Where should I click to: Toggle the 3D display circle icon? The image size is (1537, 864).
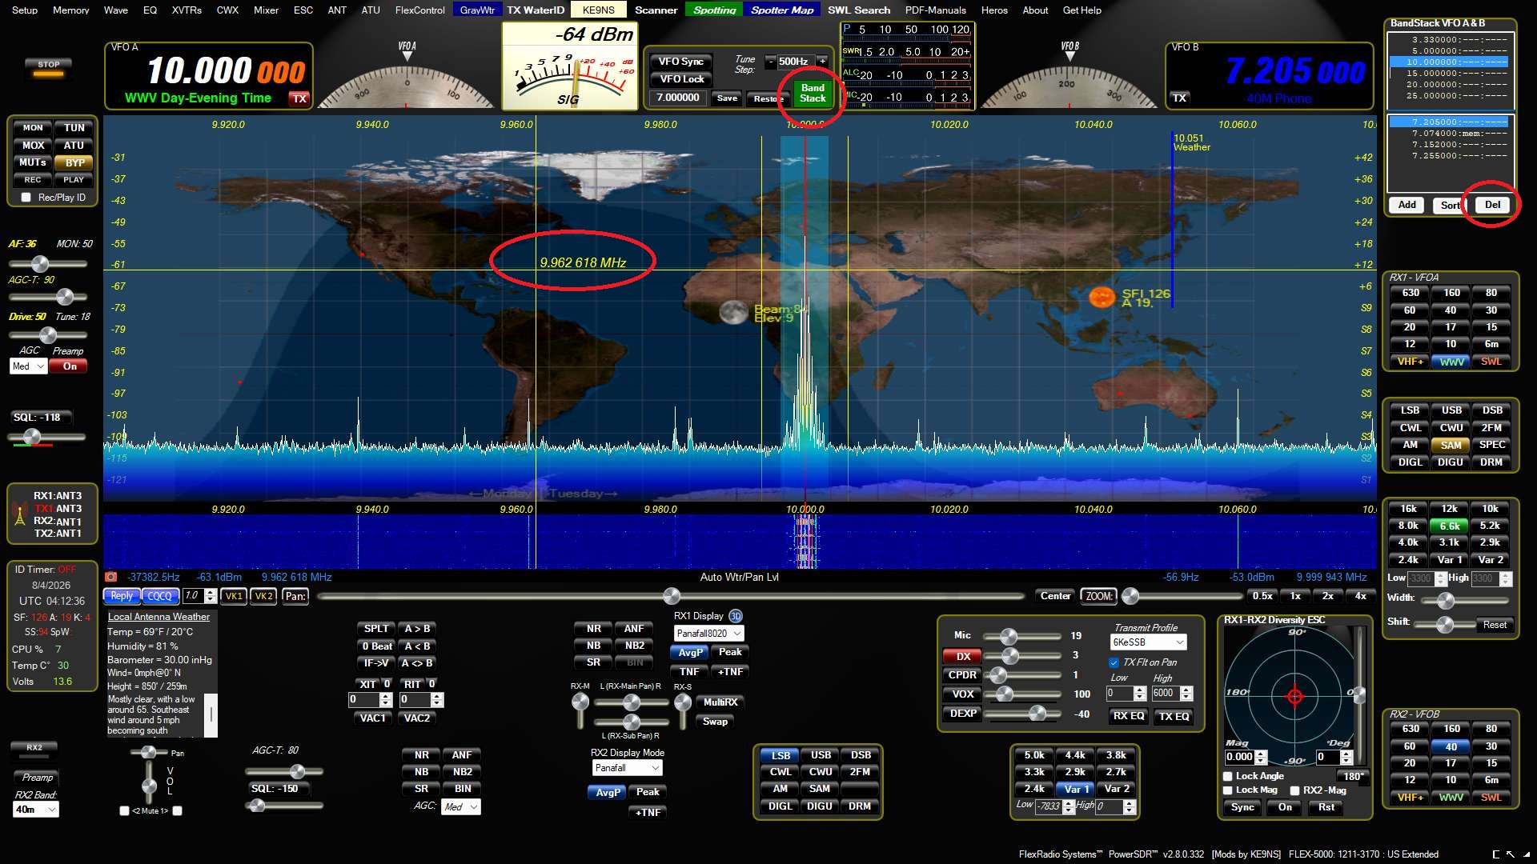point(736,616)
